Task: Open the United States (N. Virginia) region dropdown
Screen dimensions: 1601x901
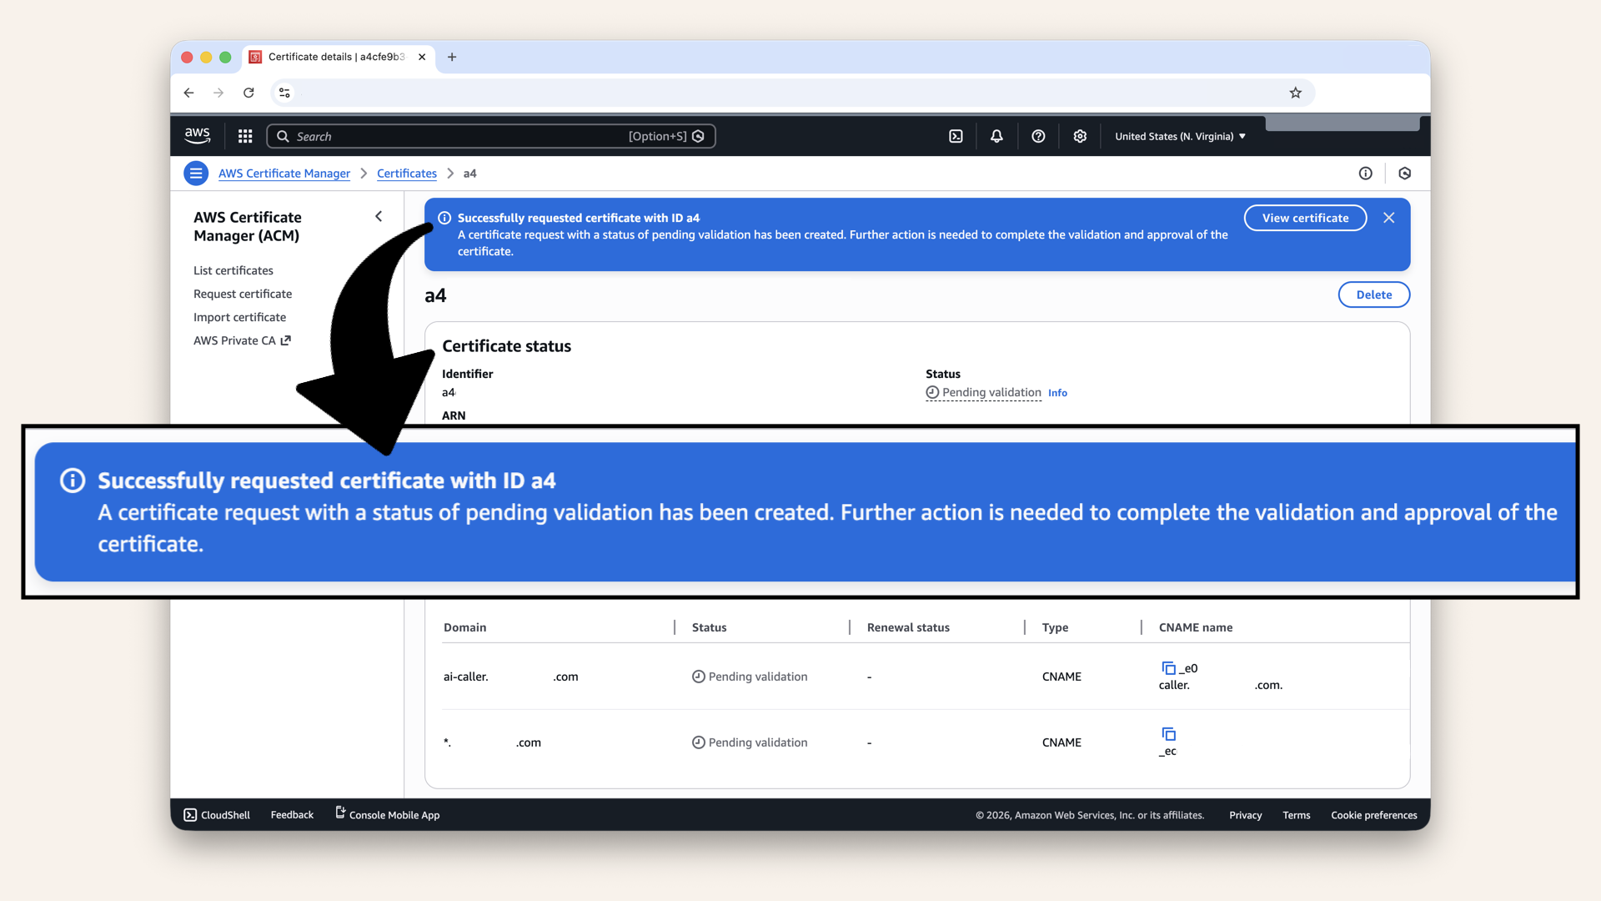Action: tap(1179, 135)
